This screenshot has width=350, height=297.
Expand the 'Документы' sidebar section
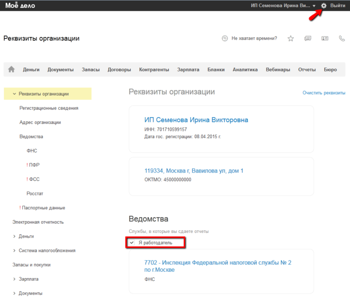click(x=14, y=293)
